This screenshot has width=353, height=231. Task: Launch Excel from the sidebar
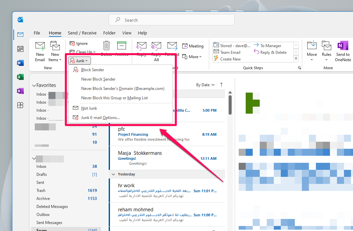coord(20,77)
